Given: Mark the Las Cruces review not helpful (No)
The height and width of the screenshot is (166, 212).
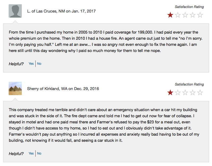Looking at the screenshot, I should (x=39, y=64).
